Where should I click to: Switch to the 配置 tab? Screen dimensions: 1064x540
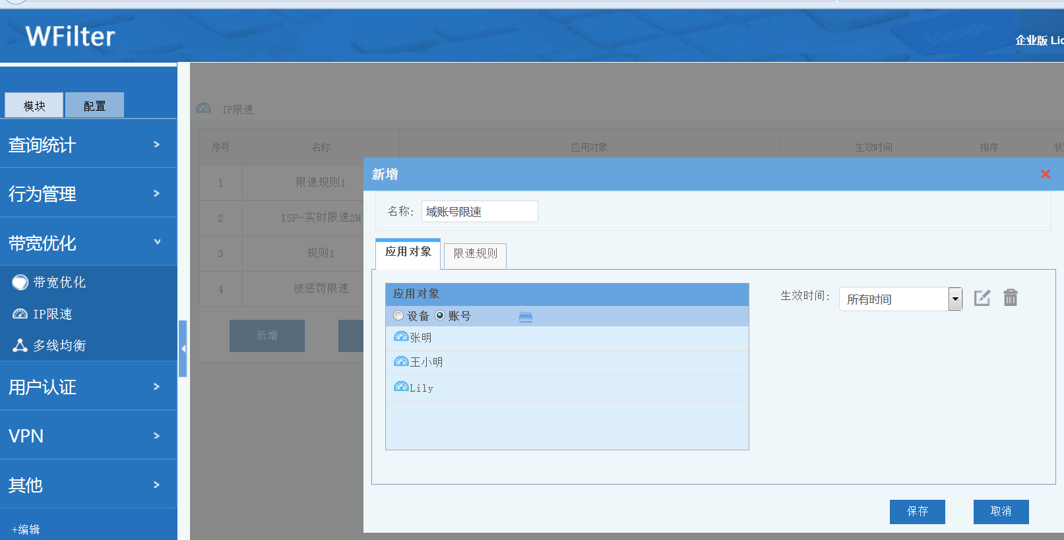[94, 105]
